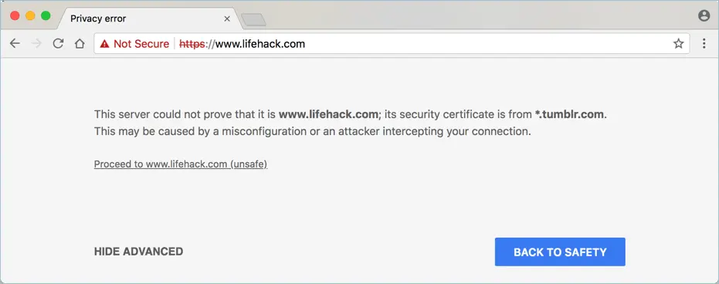
Task: Minimize the window with yellow button
Action: coord(30,15)
